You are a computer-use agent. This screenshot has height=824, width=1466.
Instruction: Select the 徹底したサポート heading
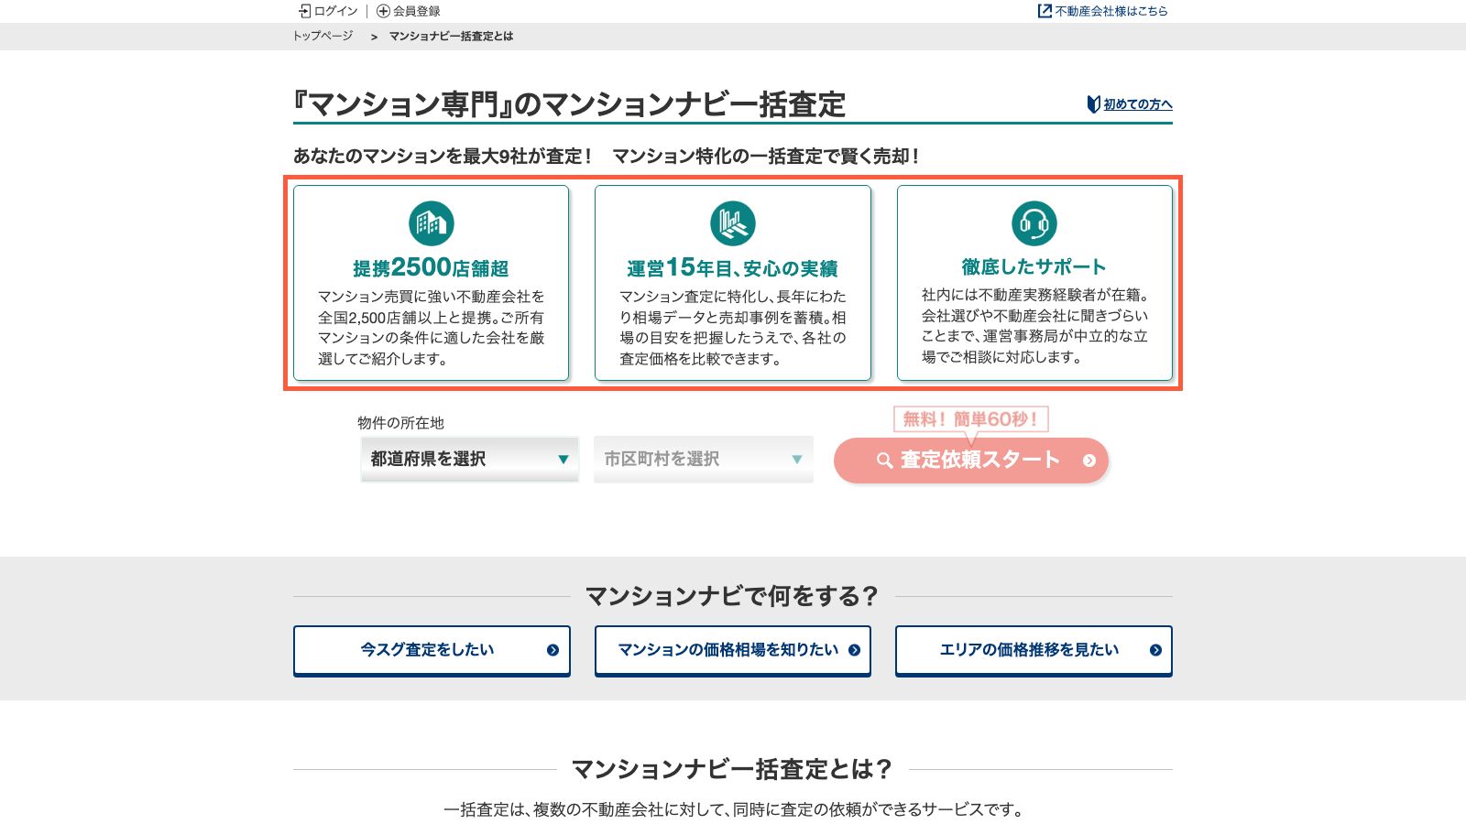[1034, 266]
